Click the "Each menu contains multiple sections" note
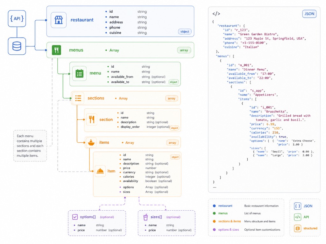 [x=30, y=146]
